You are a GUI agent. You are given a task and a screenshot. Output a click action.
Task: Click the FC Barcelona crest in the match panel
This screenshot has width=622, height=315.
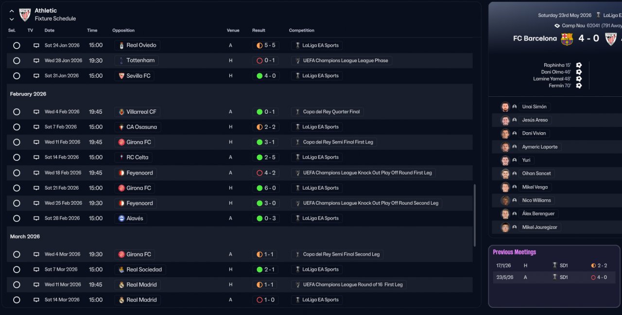tap(567, 39)
